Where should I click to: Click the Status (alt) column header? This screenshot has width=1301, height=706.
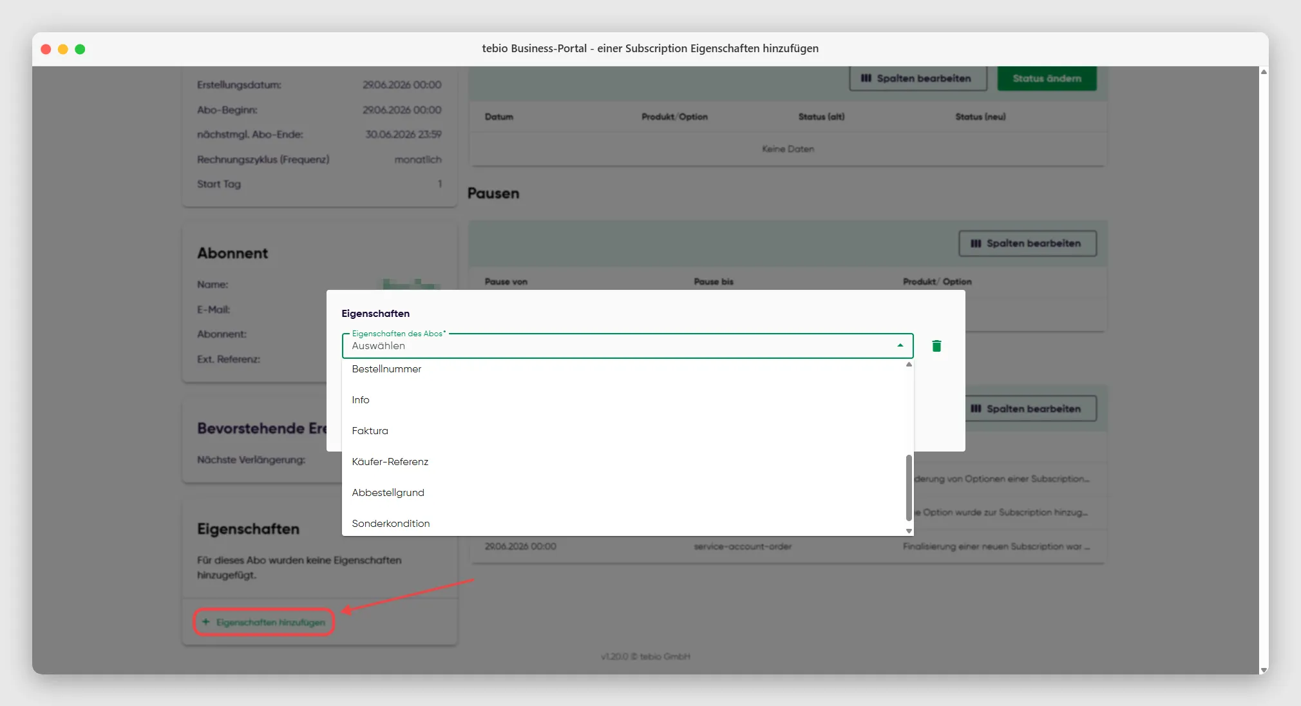(x=821, y=117)
